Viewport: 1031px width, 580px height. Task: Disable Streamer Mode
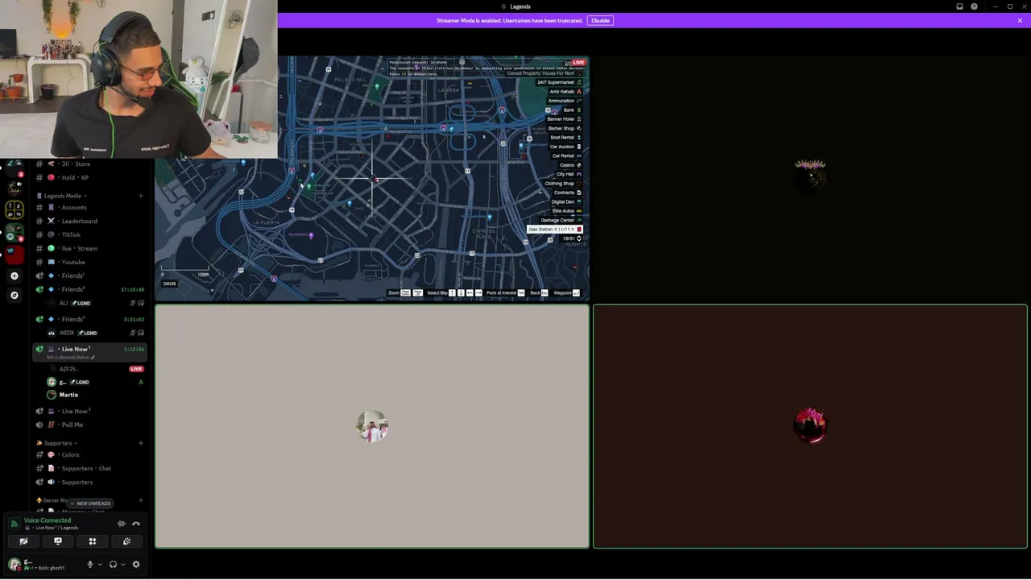pos(600,20)
